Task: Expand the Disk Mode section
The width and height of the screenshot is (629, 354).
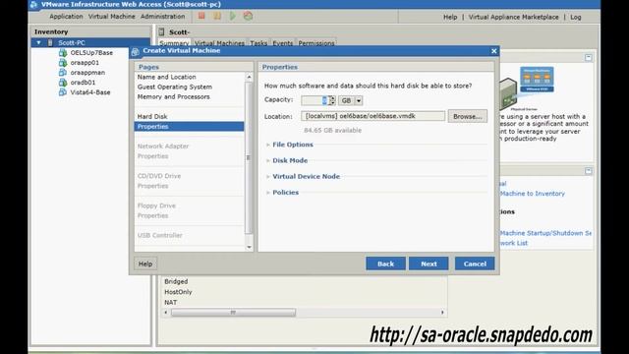Action: [x=268, y=160]
